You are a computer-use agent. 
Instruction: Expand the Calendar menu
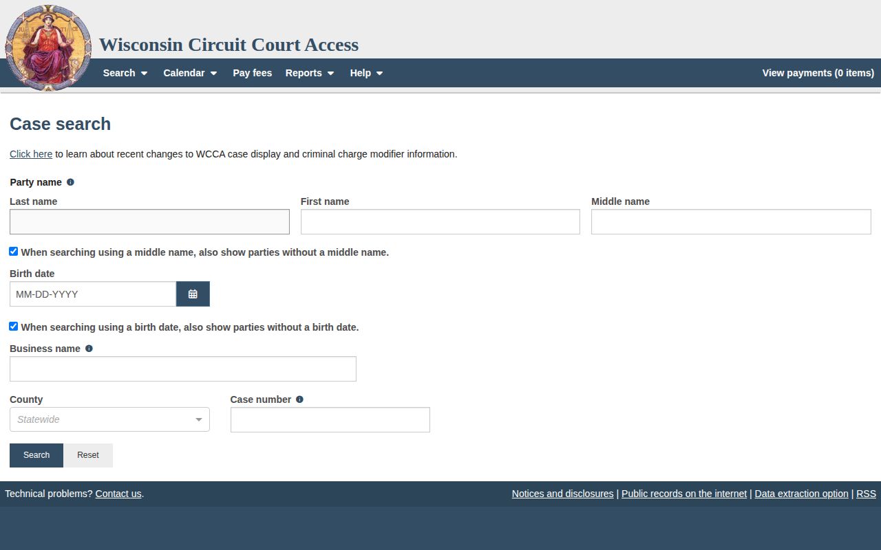190,73
